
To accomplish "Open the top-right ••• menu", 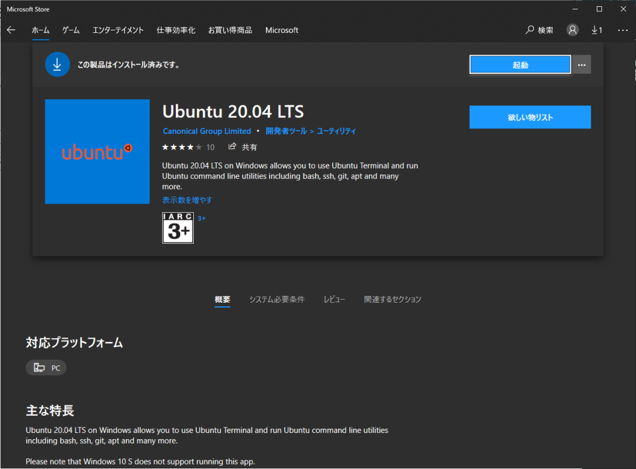I will [623, 30].
